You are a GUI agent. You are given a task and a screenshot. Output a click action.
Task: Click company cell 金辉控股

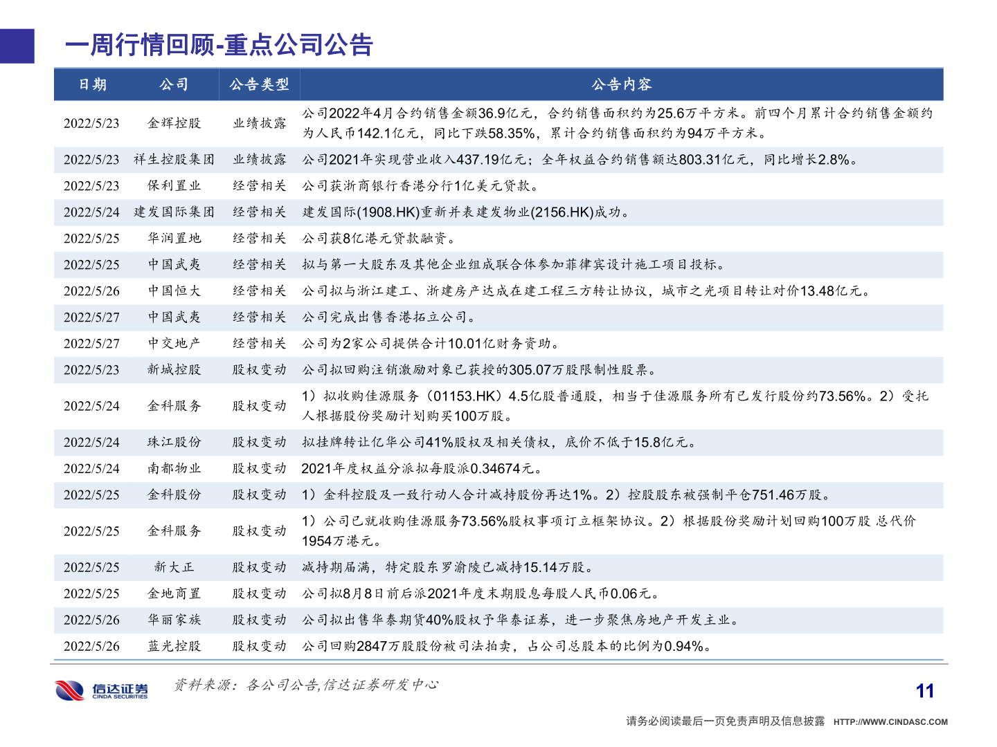(174, 123)
